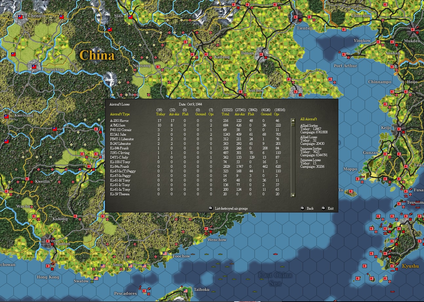
Task: Exit the Aircraft Losses screen
Action: click(328, 208)
